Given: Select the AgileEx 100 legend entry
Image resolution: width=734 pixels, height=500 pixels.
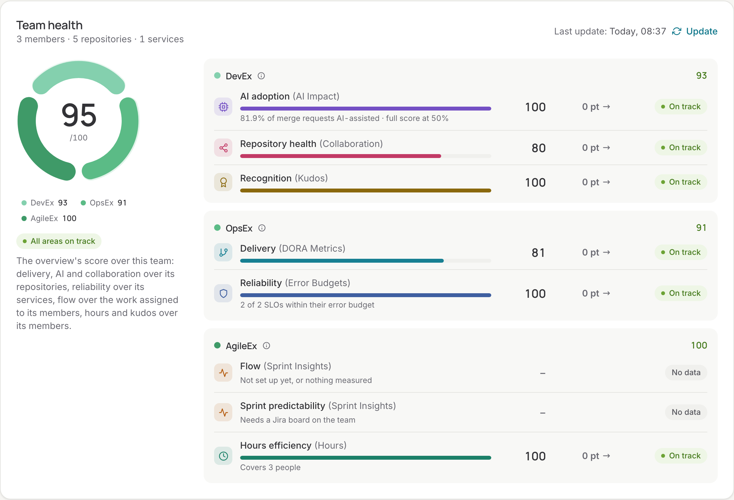Looking at the screenshot, I should point(49,218).
